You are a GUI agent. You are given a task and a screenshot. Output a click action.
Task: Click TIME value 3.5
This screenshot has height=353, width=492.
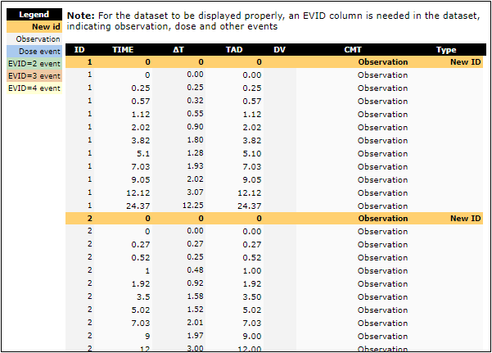(143, 296)
